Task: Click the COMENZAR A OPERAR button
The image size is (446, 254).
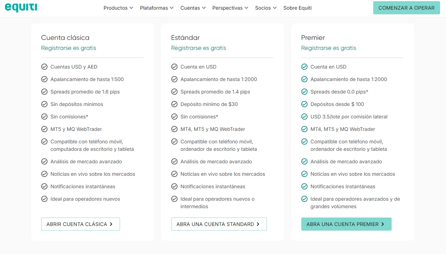Action: tap(407, 8)
